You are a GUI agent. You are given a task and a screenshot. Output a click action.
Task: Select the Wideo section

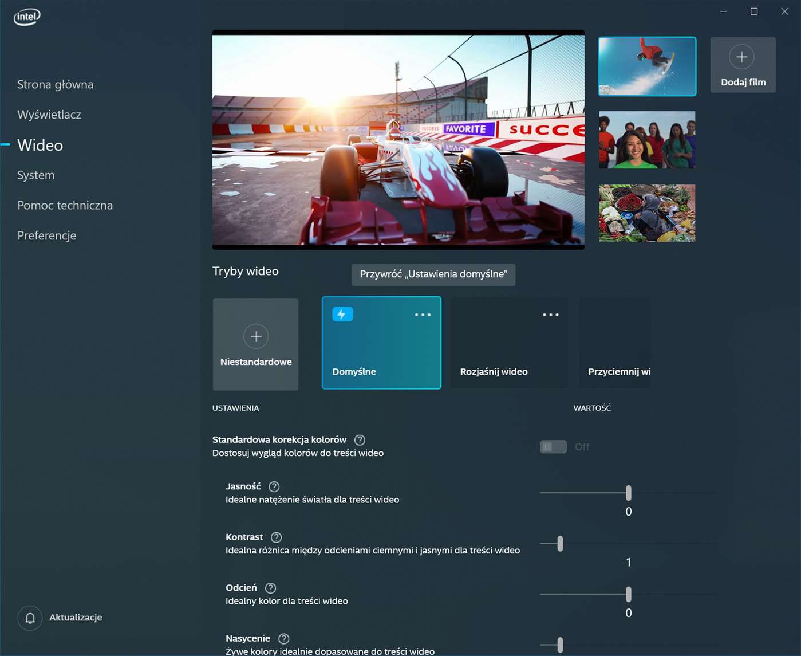(40, 145)
